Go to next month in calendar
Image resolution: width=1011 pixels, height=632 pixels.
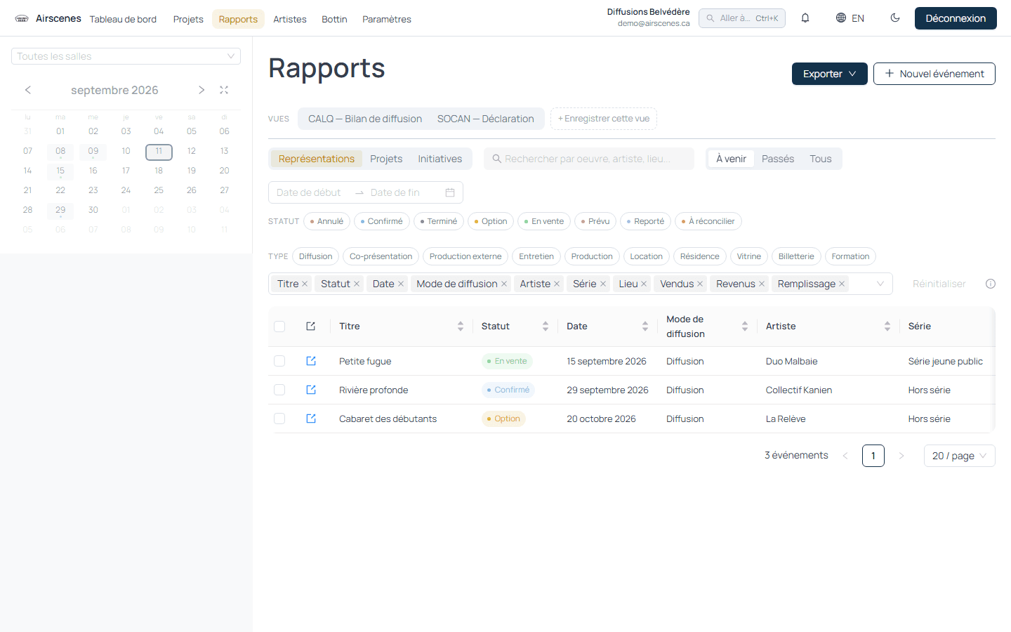201,90
